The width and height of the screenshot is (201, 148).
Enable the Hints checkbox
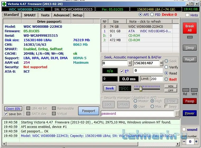pyautogui.click(x=188, y=15)
